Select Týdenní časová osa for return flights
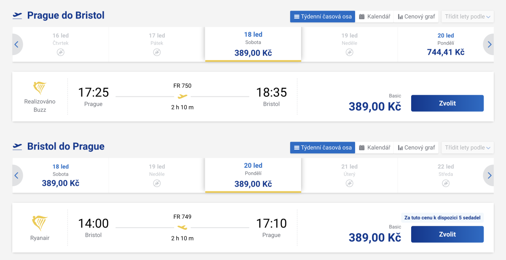 [x=323, y=148]
